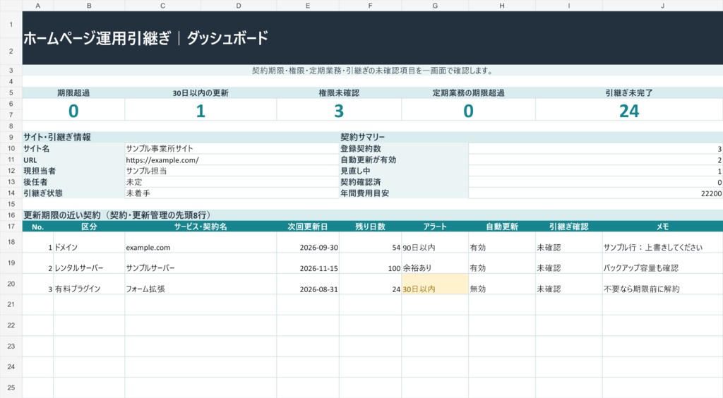Select the 未定 successor cell

pyautogui.click(x=232, y=182)
